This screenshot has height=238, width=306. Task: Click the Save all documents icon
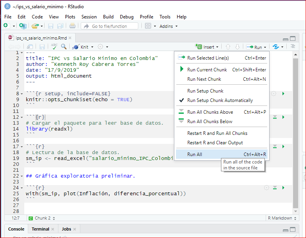tap(60, 26)
